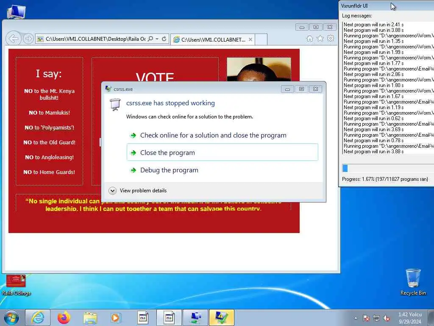Image resolution: width=434 pixels, height=326 pixels.
Task: Refresh the Internet Explorer page
Action: click(x=164, y=39)
